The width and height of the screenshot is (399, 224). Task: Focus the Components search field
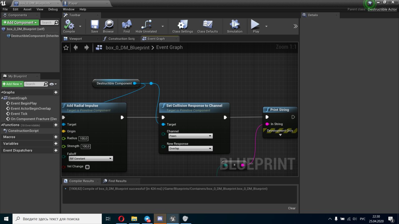click(49, 22)
